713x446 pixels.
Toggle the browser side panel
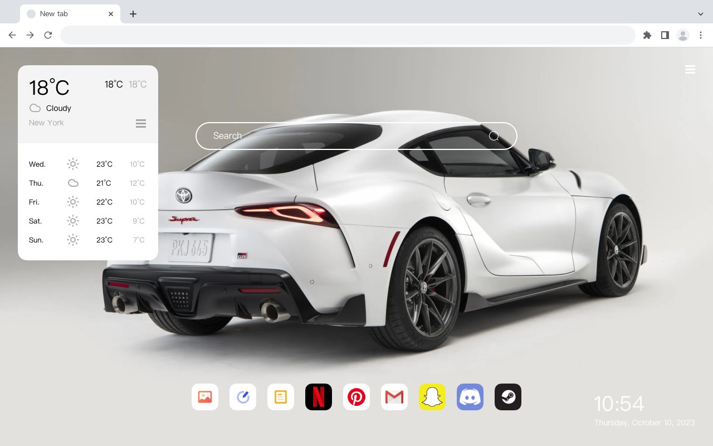click(665, 35)
